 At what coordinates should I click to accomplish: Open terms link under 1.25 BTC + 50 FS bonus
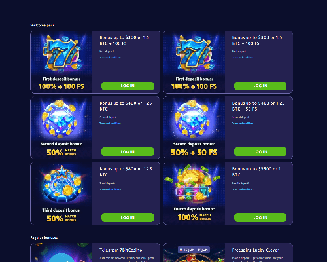point(243,124)
